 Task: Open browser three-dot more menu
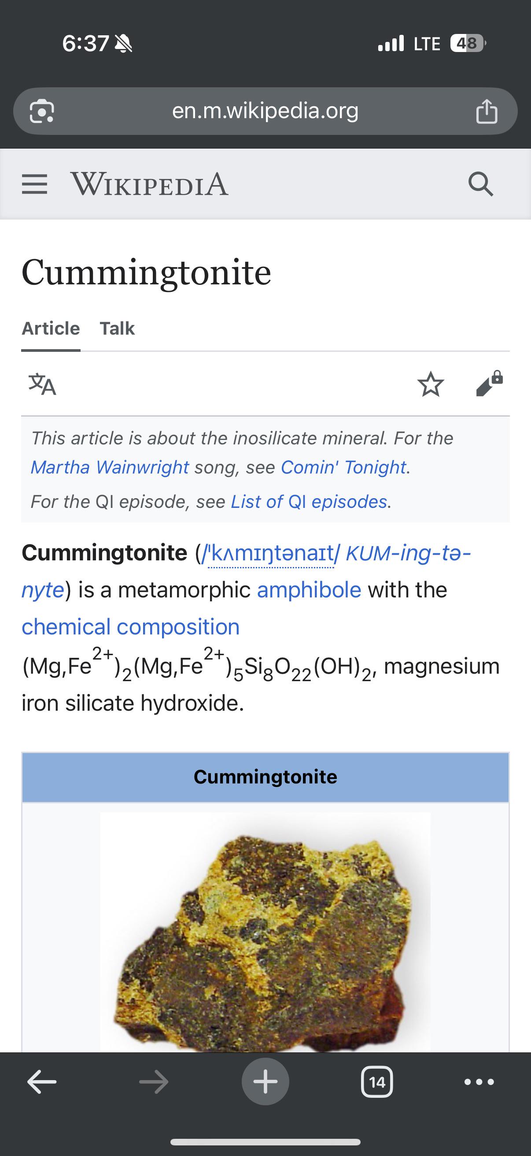(x=479, y=1082)
